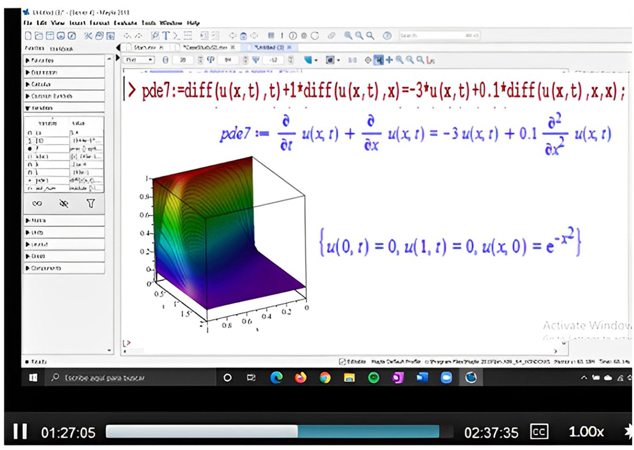
Task: Click the red axes icon in plot toolbar
Action: tap(431, 60)
